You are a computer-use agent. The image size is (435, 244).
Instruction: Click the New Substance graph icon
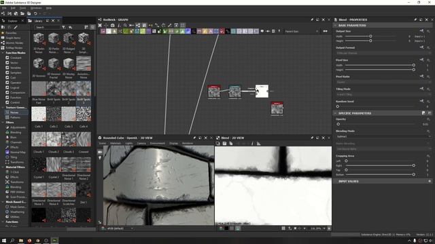pos(3,14)
